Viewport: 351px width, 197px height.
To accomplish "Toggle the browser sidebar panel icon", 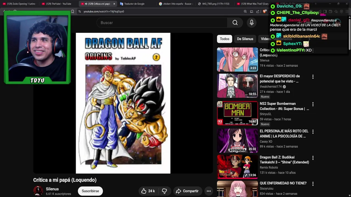I will tap(325, 11).
